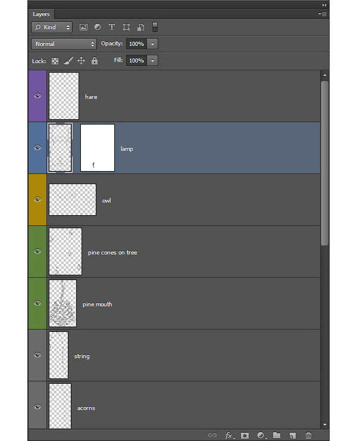
Task: Filter for smart objects icon
Action: tap(141, 27)
